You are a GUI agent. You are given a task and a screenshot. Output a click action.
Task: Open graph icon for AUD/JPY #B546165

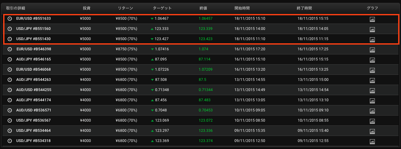372,60
